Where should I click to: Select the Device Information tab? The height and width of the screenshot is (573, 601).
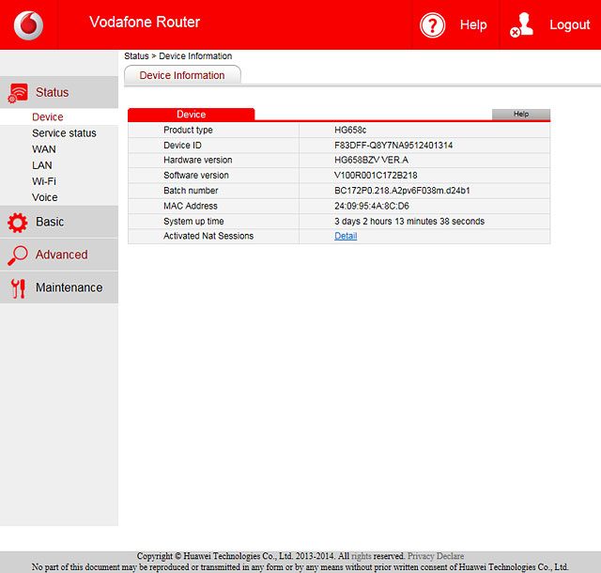(x=182, y=75)
